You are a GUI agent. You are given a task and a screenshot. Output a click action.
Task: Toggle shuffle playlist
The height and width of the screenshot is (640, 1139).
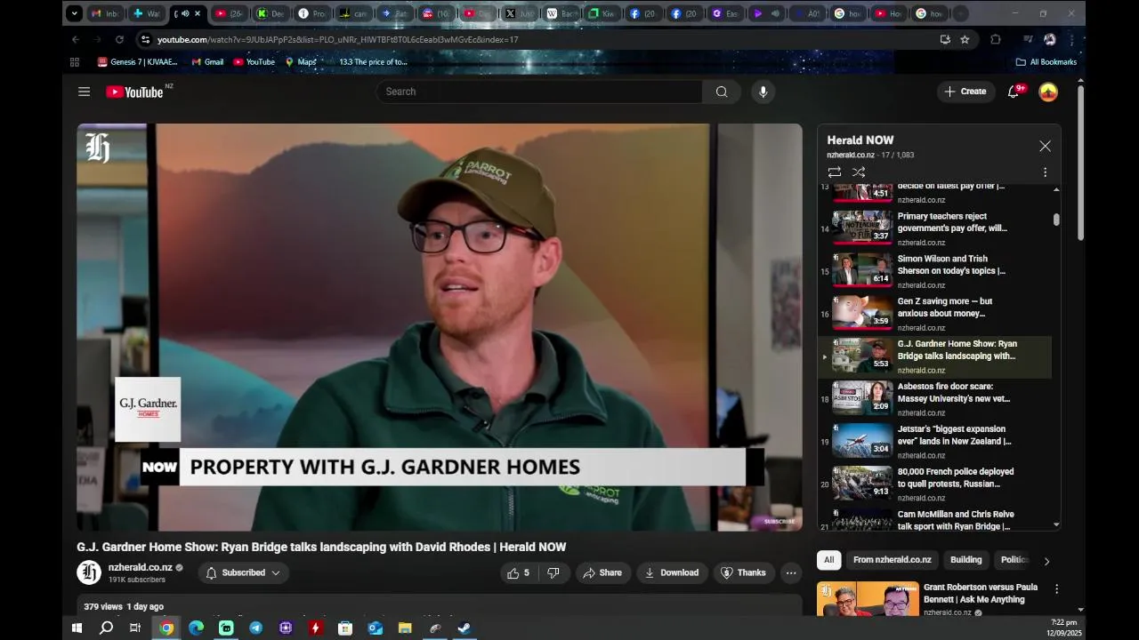(859, 172)
